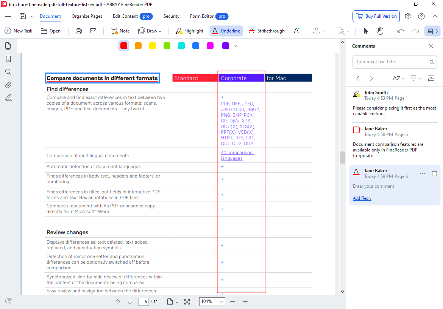This screenshot has width=443, height=309.
Task: Go to the next page arrow
Action: pyautogui.click(x=130, y=302)
